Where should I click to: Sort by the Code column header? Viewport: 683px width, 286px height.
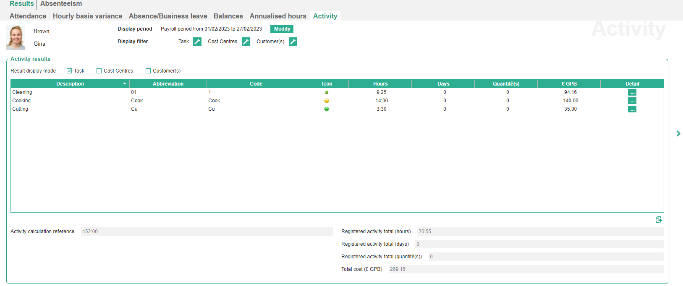(256, 84)
